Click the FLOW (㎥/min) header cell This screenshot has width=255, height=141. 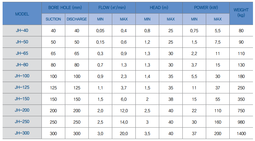[112, 8]
